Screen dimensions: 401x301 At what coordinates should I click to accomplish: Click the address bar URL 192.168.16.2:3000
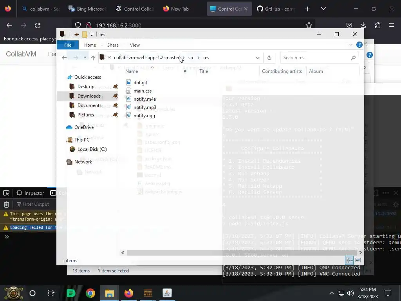(x=119, y=25)
